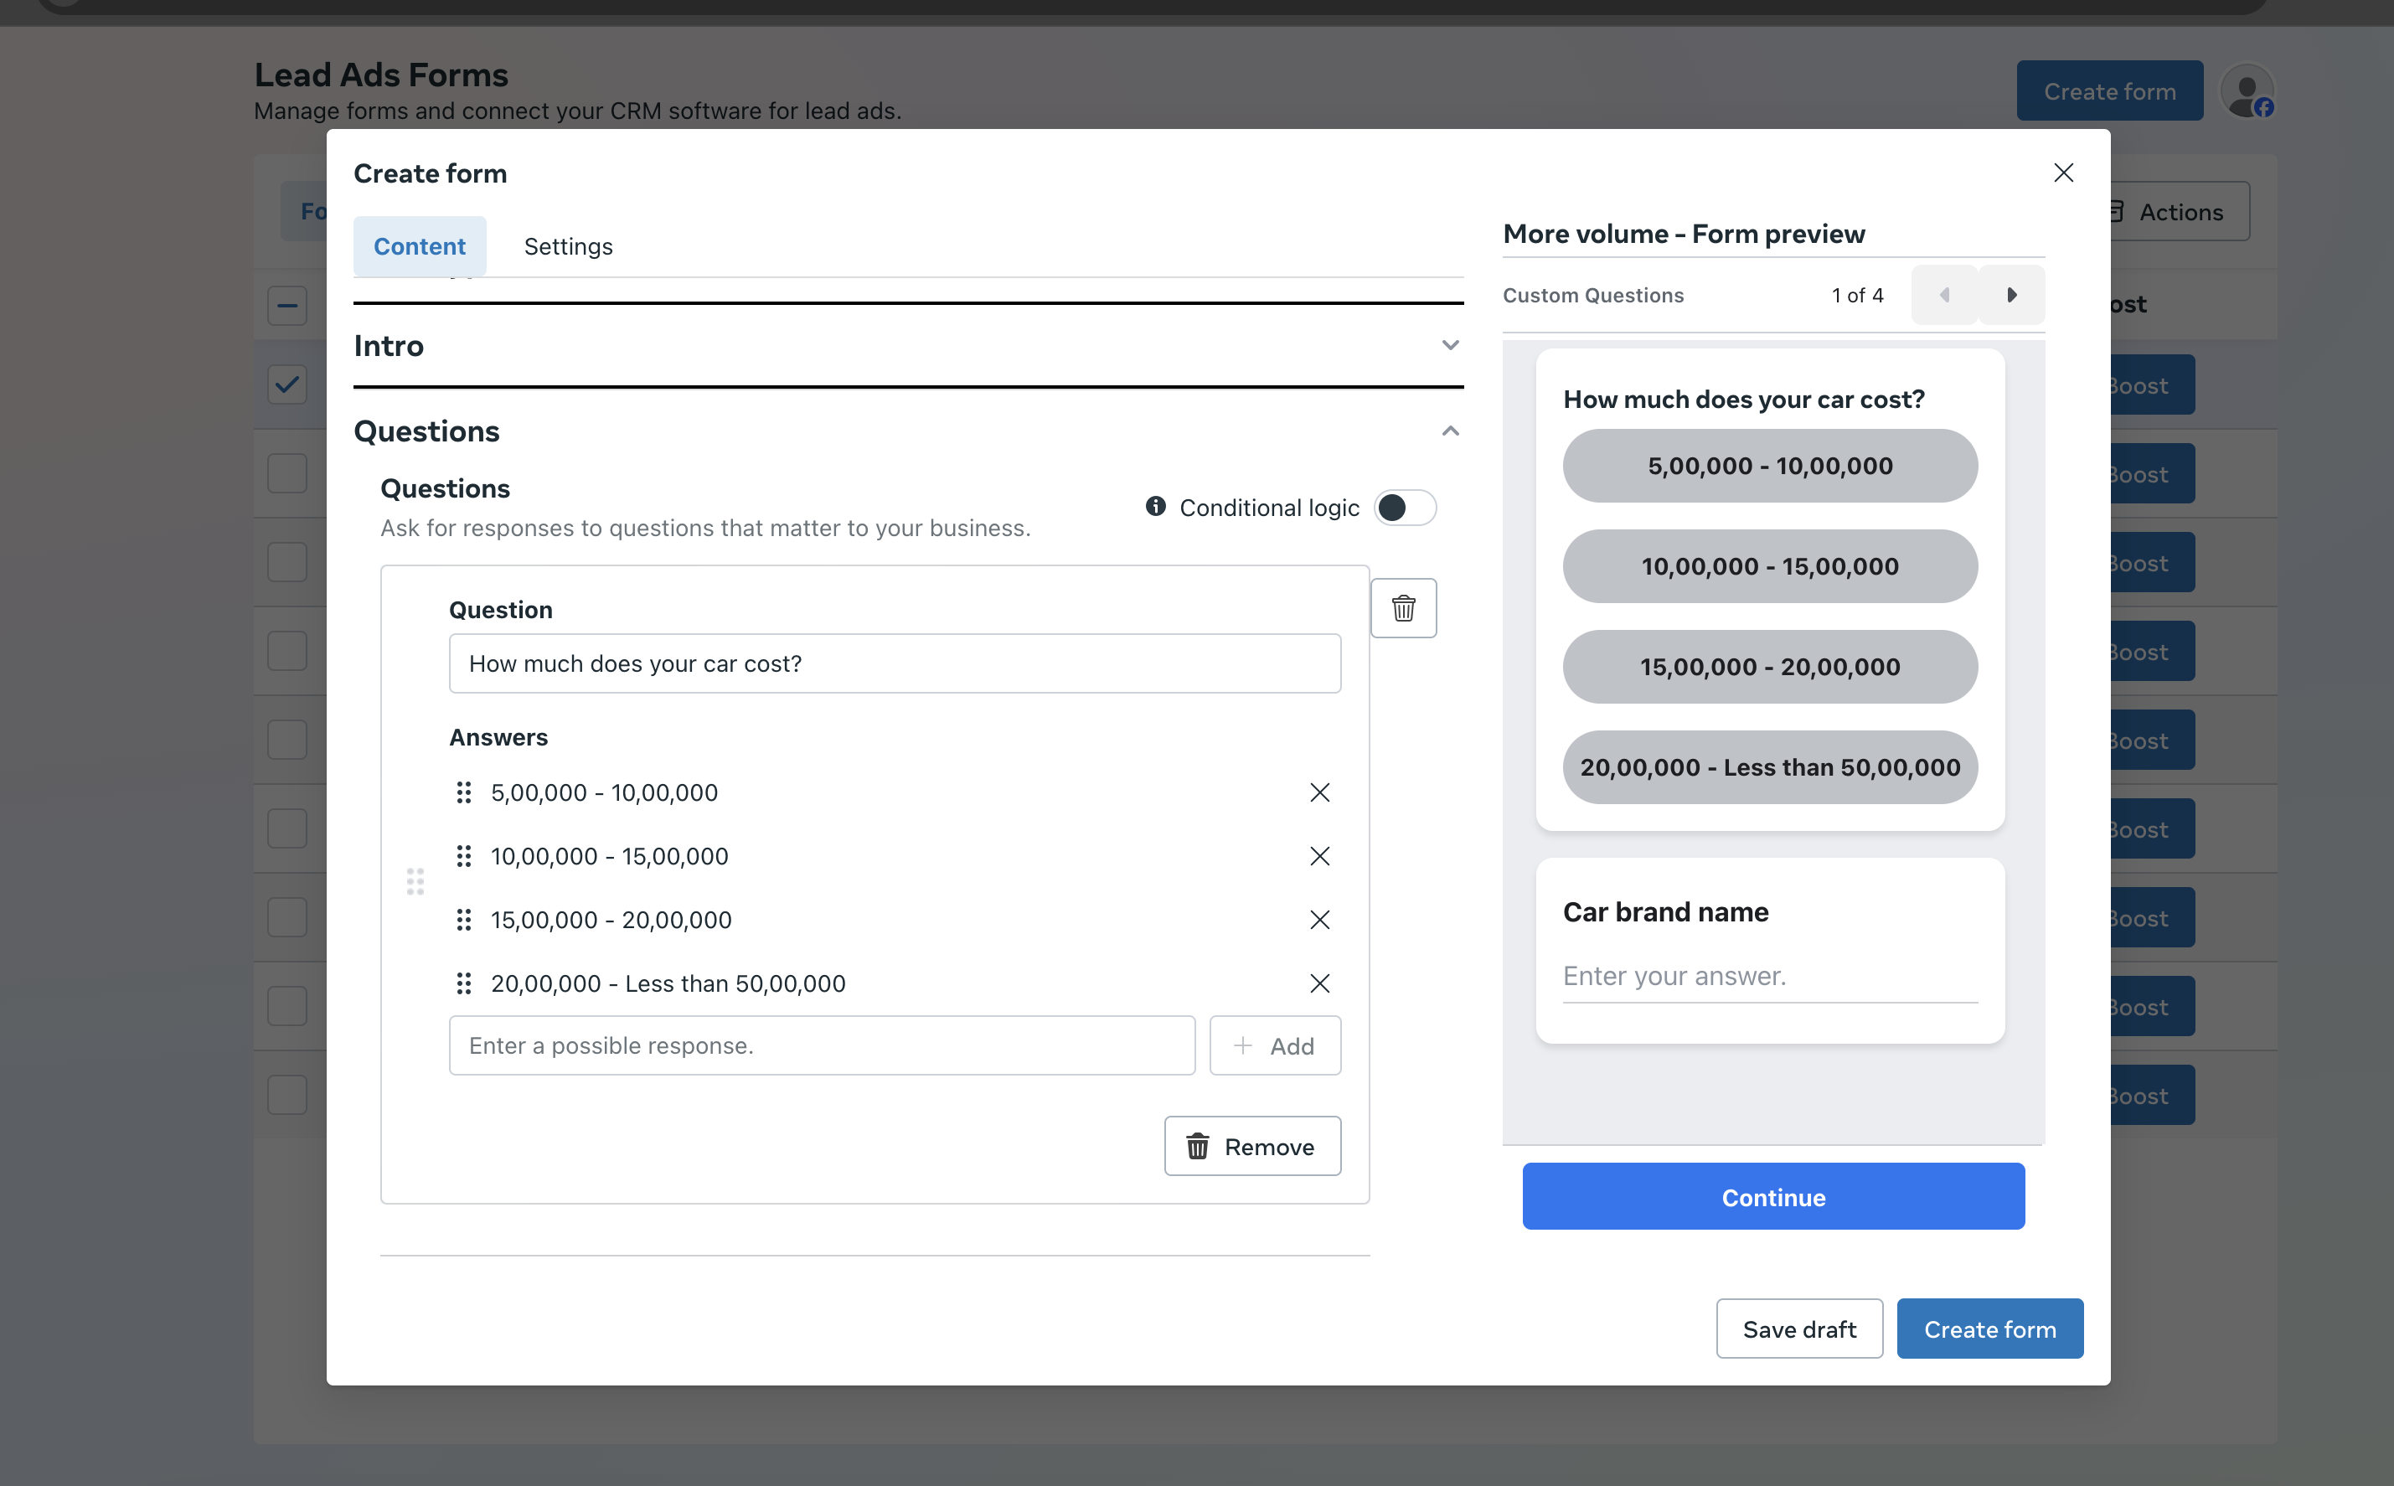Click the Save draft button
This screenshot has width=2394, height=1486.
tap(1798, 1329)
